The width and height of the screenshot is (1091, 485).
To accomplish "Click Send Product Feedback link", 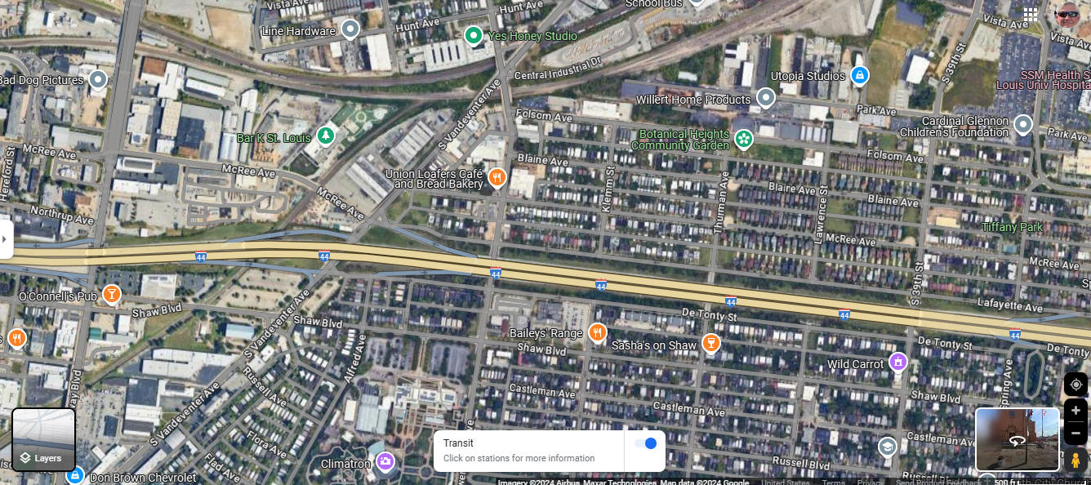I will (937, 482).
